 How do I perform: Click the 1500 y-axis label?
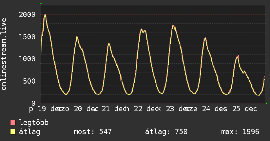[x=27, y=37]
